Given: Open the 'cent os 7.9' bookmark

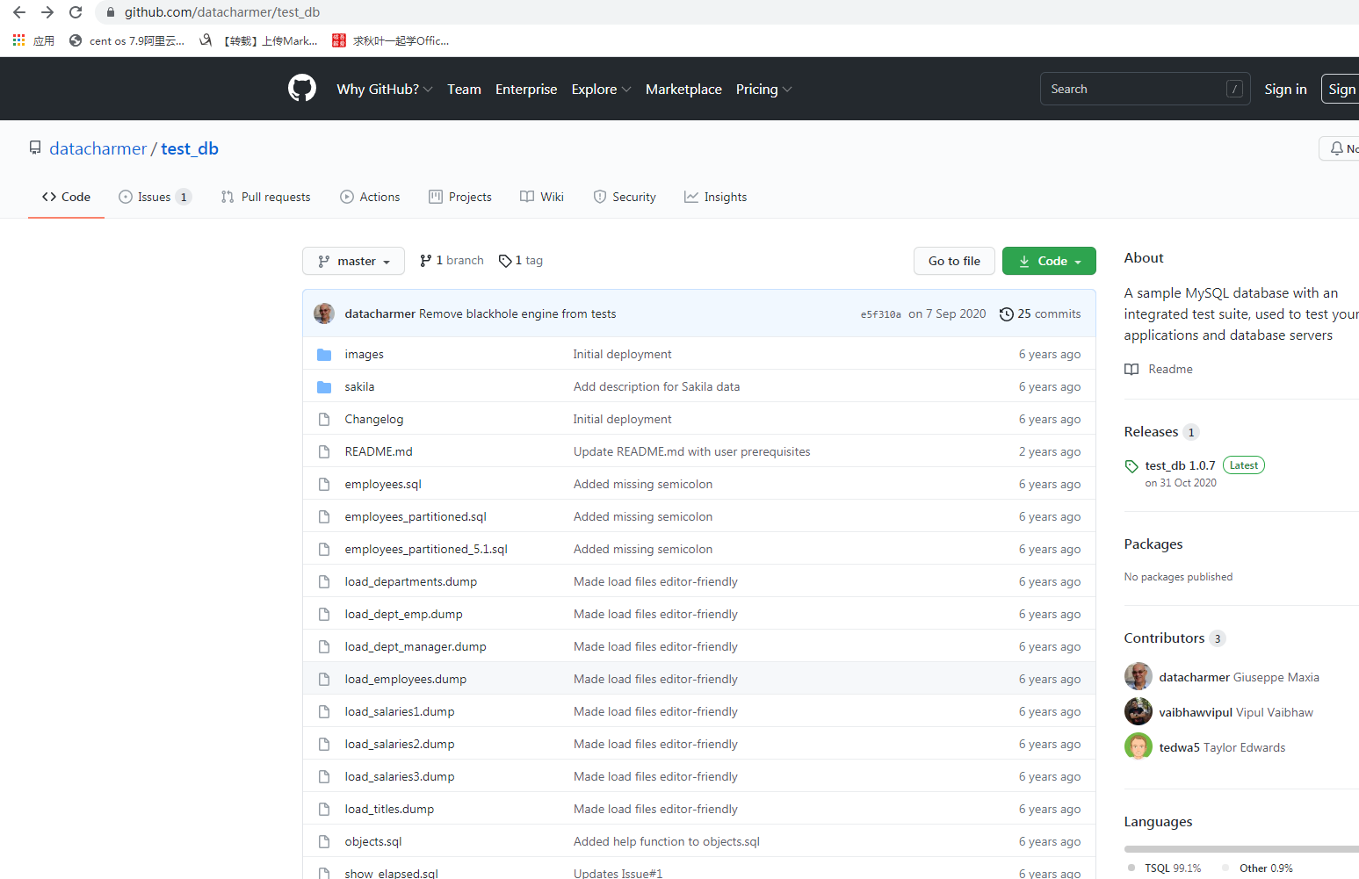Looking at the screenshot, I should tap(127, 40).
